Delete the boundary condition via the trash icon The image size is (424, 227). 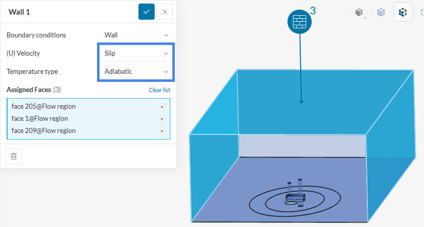click(14, 156)
